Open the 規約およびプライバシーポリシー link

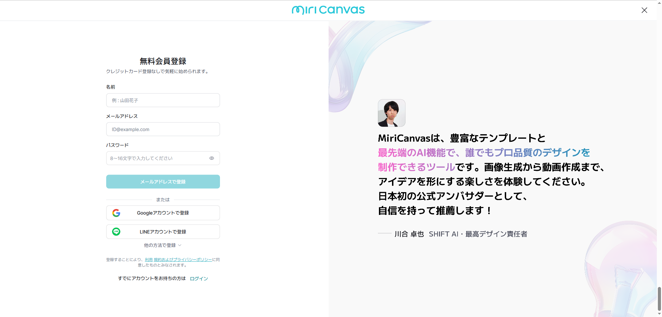[x=183, y=260]
